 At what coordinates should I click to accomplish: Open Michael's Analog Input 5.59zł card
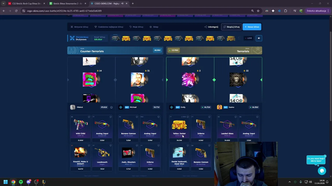point(150,129)
